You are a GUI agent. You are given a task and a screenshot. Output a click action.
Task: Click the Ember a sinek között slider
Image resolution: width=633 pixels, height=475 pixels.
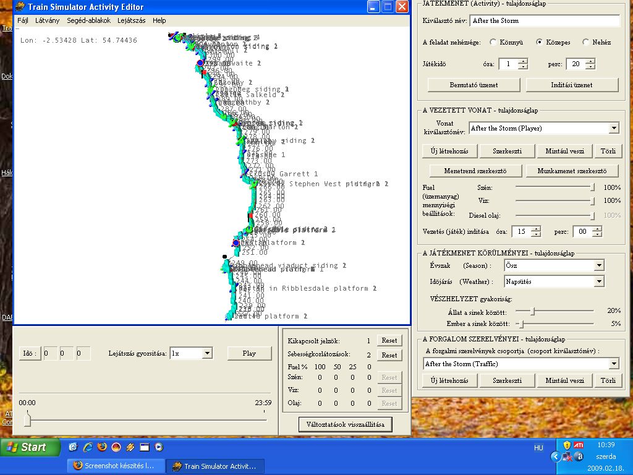click(521, 324)
